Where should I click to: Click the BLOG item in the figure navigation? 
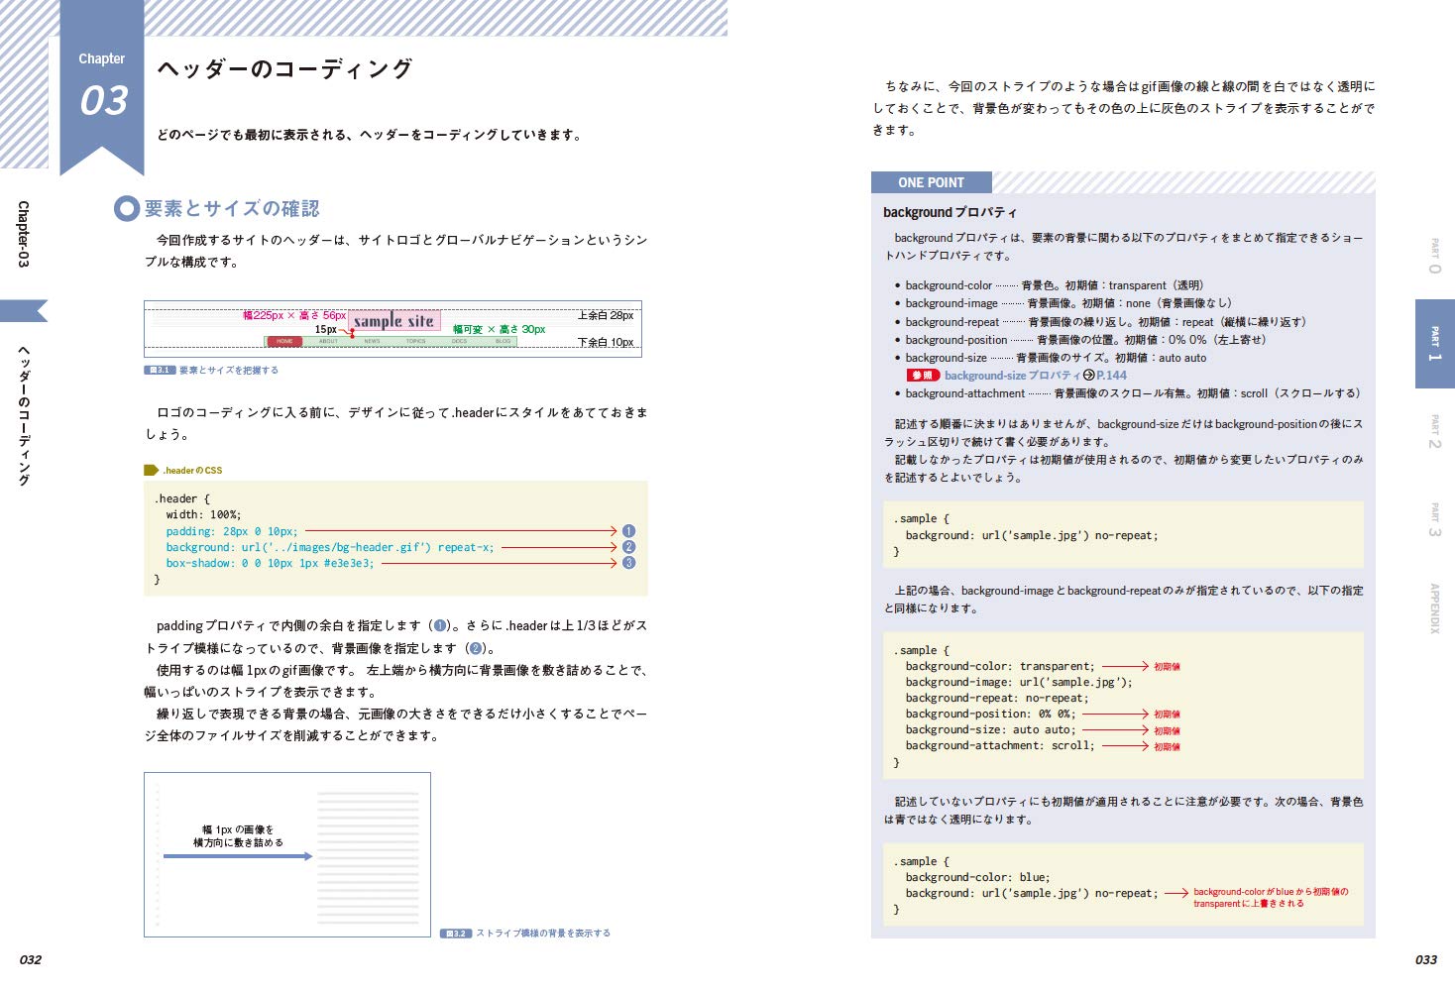coord(504,341)
